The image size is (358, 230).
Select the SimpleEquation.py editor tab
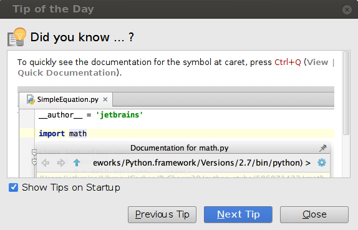tap(65, 99)
